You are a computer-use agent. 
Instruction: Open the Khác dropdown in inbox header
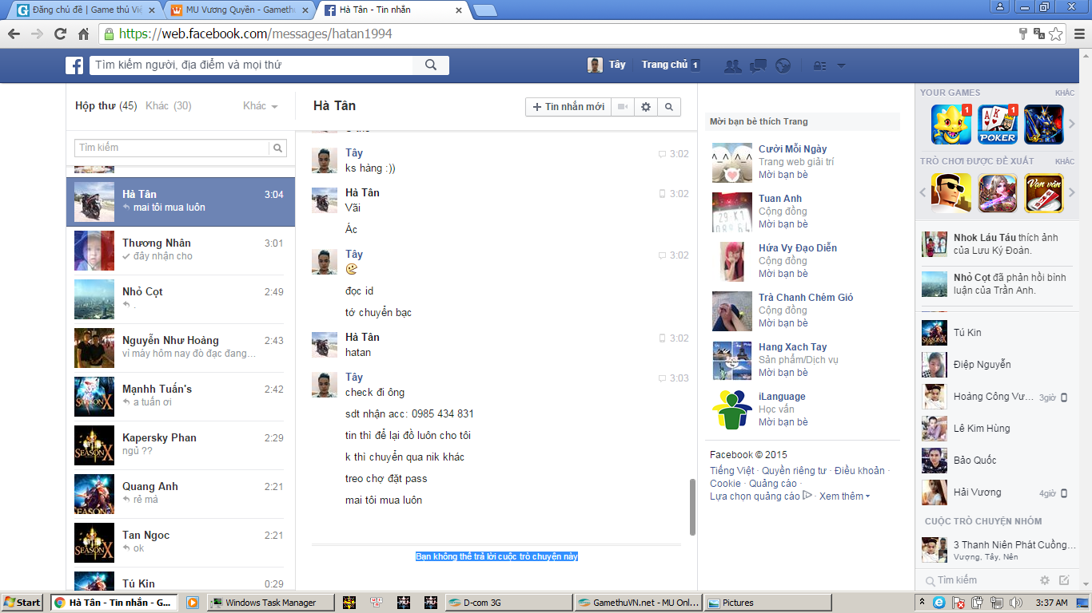(x=260, y=106)
